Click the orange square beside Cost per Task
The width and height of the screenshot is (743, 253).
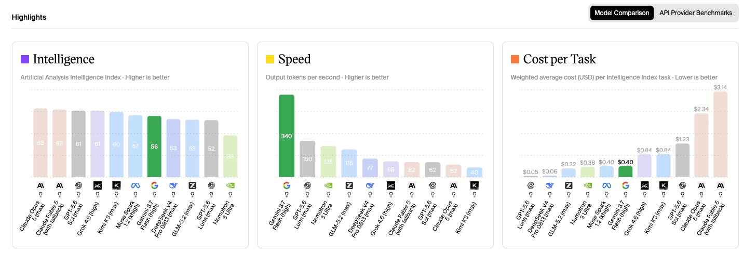[x=515, y=59]
